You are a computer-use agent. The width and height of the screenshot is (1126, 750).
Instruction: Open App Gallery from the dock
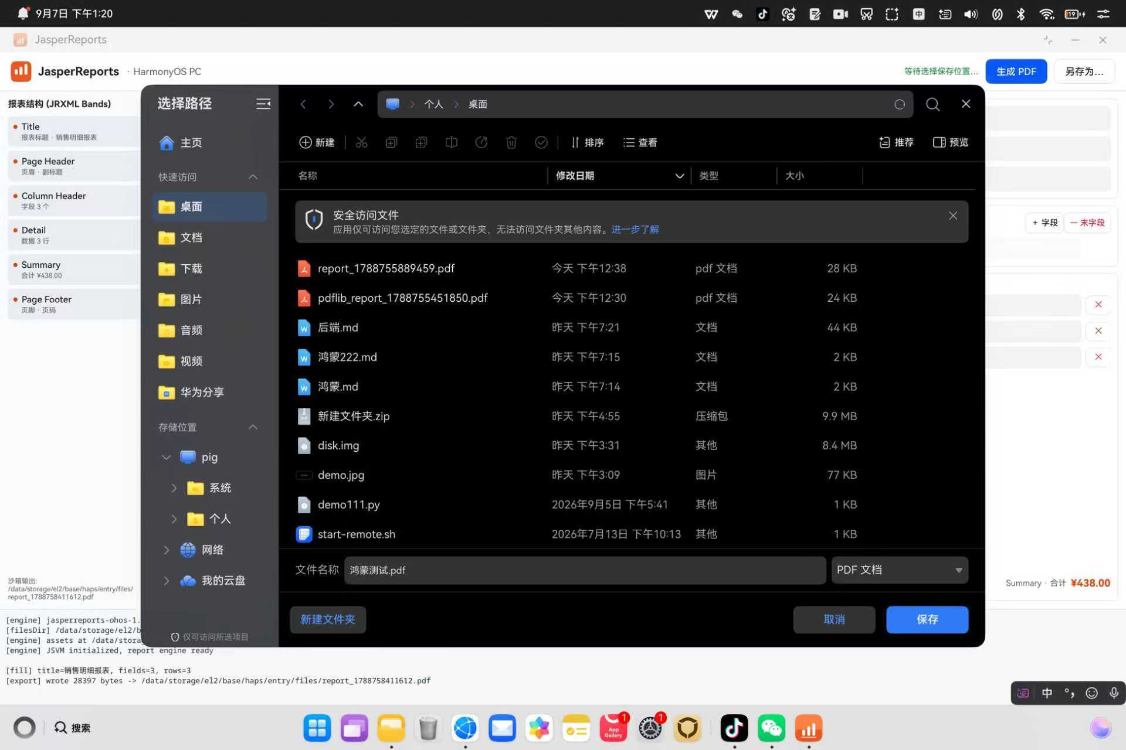(x=613, y=728)
